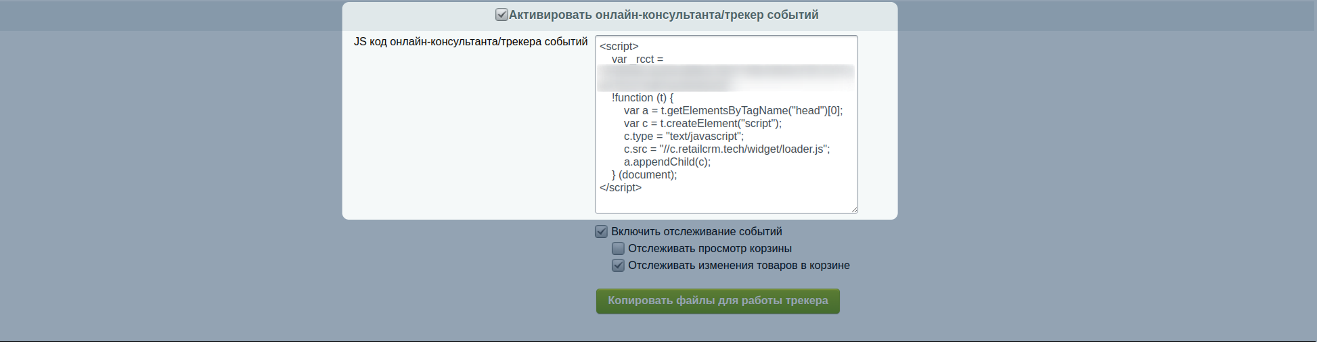Click the a.appendChild(c); line
This screenshot has height=342, width=1317.
tap(667, 162)
